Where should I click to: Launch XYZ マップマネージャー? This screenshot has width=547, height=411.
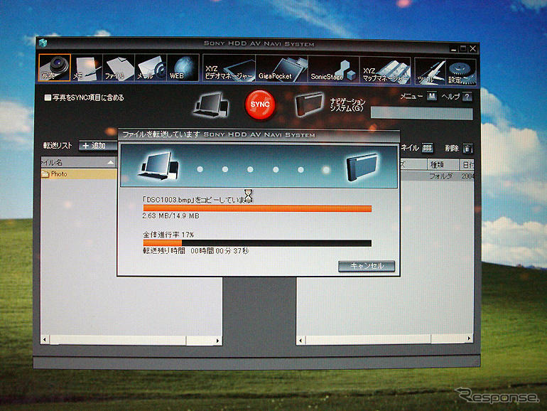pyautogui.click(x=385, y=71)
